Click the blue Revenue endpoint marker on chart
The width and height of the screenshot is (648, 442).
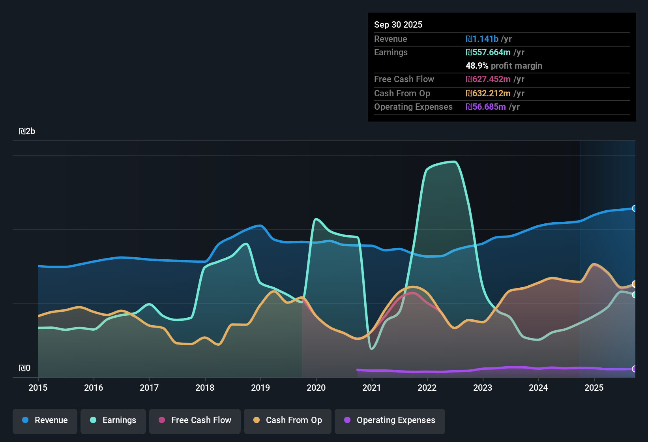(x=634, y=208)
